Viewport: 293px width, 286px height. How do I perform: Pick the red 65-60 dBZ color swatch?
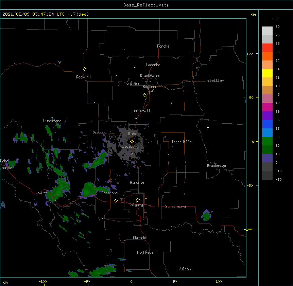tap(267, 48)
